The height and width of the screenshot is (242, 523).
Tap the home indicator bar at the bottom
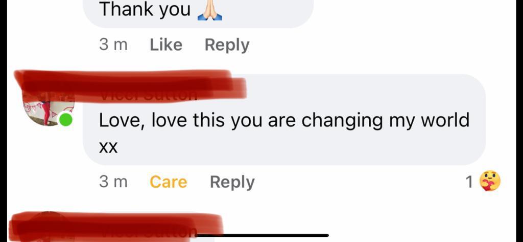(x=262, y=236)
